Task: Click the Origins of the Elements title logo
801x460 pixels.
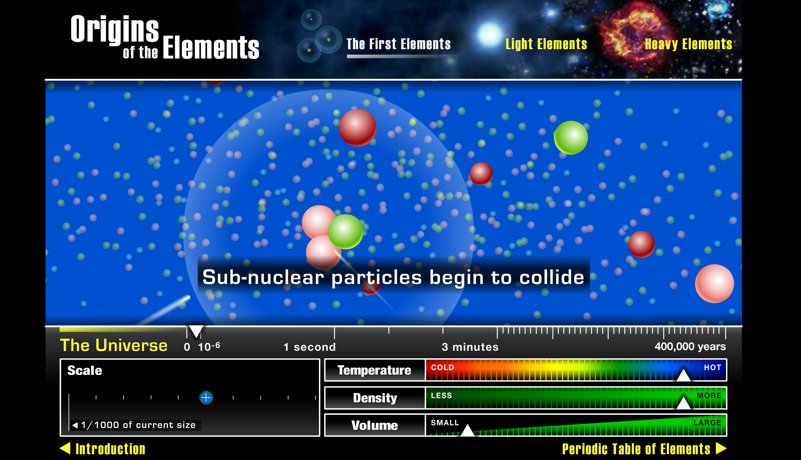Action: point(164,37)
